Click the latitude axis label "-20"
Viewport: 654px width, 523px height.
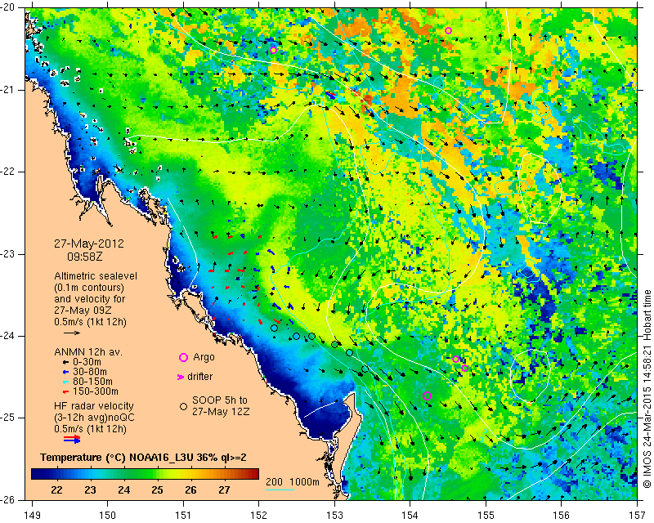pos(9,7)
